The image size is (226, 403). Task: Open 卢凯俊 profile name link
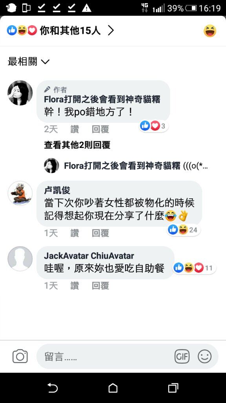click(x=57, y=190)
